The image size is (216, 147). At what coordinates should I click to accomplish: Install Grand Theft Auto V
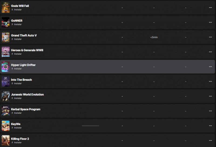click(16, 39)
